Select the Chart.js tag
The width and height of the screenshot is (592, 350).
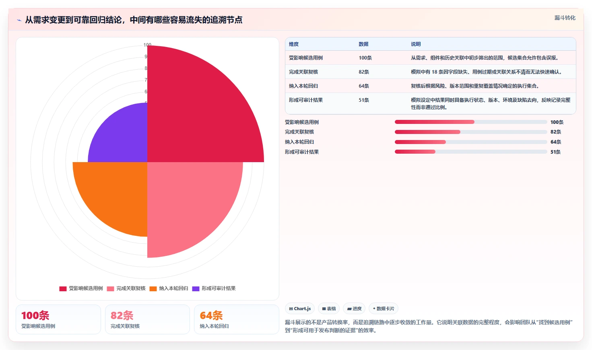point(300,309)
